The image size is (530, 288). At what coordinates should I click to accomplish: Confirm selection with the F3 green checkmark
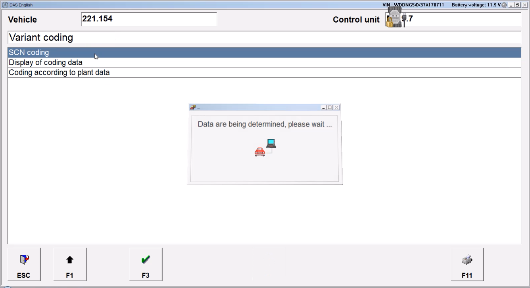[x=146, y=264]
